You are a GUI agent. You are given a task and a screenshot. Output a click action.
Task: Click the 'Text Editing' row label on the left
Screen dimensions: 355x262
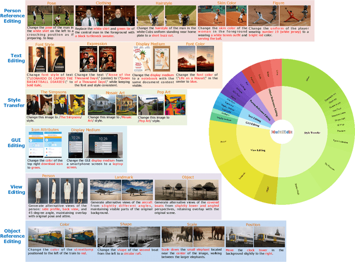(16, 58)
